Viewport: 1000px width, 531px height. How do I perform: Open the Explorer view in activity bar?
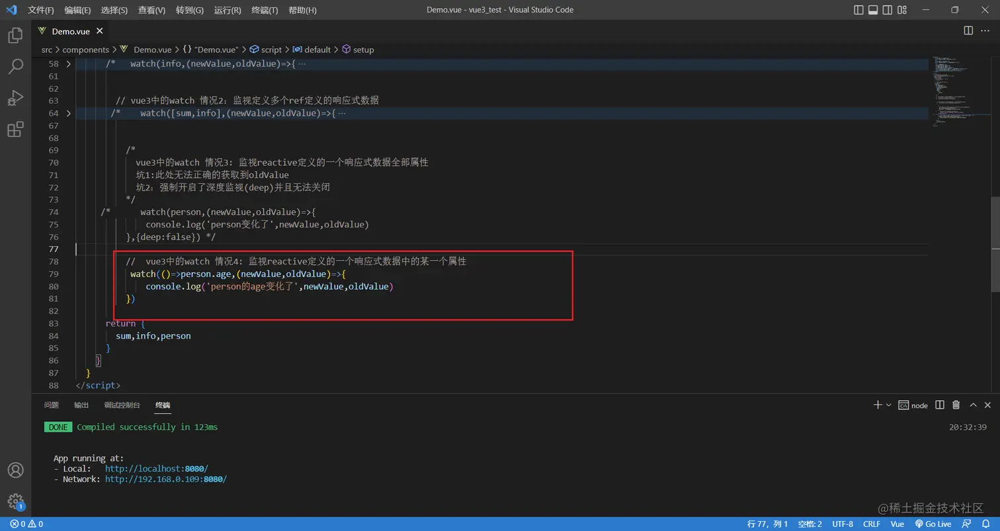tap(15, 35)
